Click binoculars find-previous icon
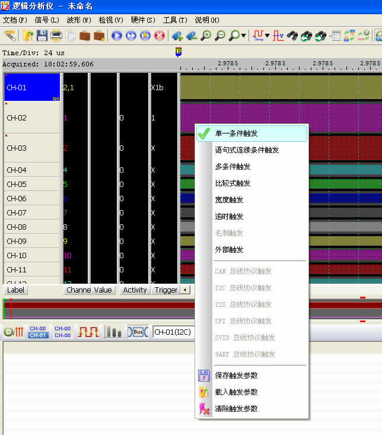Image resolution: width=382 pixels, height=435 pixels. [x=306, y=36]
